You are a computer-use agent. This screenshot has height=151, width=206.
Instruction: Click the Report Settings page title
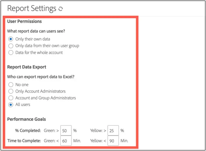tap(32, 8)
